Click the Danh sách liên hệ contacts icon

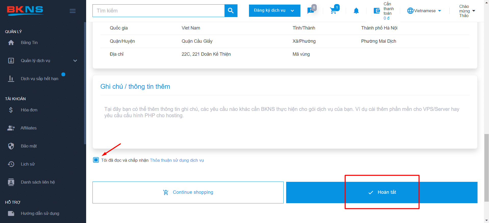(x=11, y=182)
